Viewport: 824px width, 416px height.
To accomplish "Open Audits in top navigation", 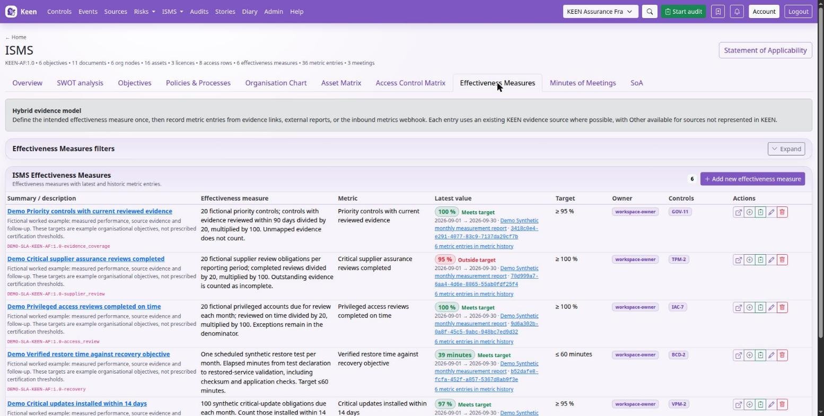I will click(199, 12).
